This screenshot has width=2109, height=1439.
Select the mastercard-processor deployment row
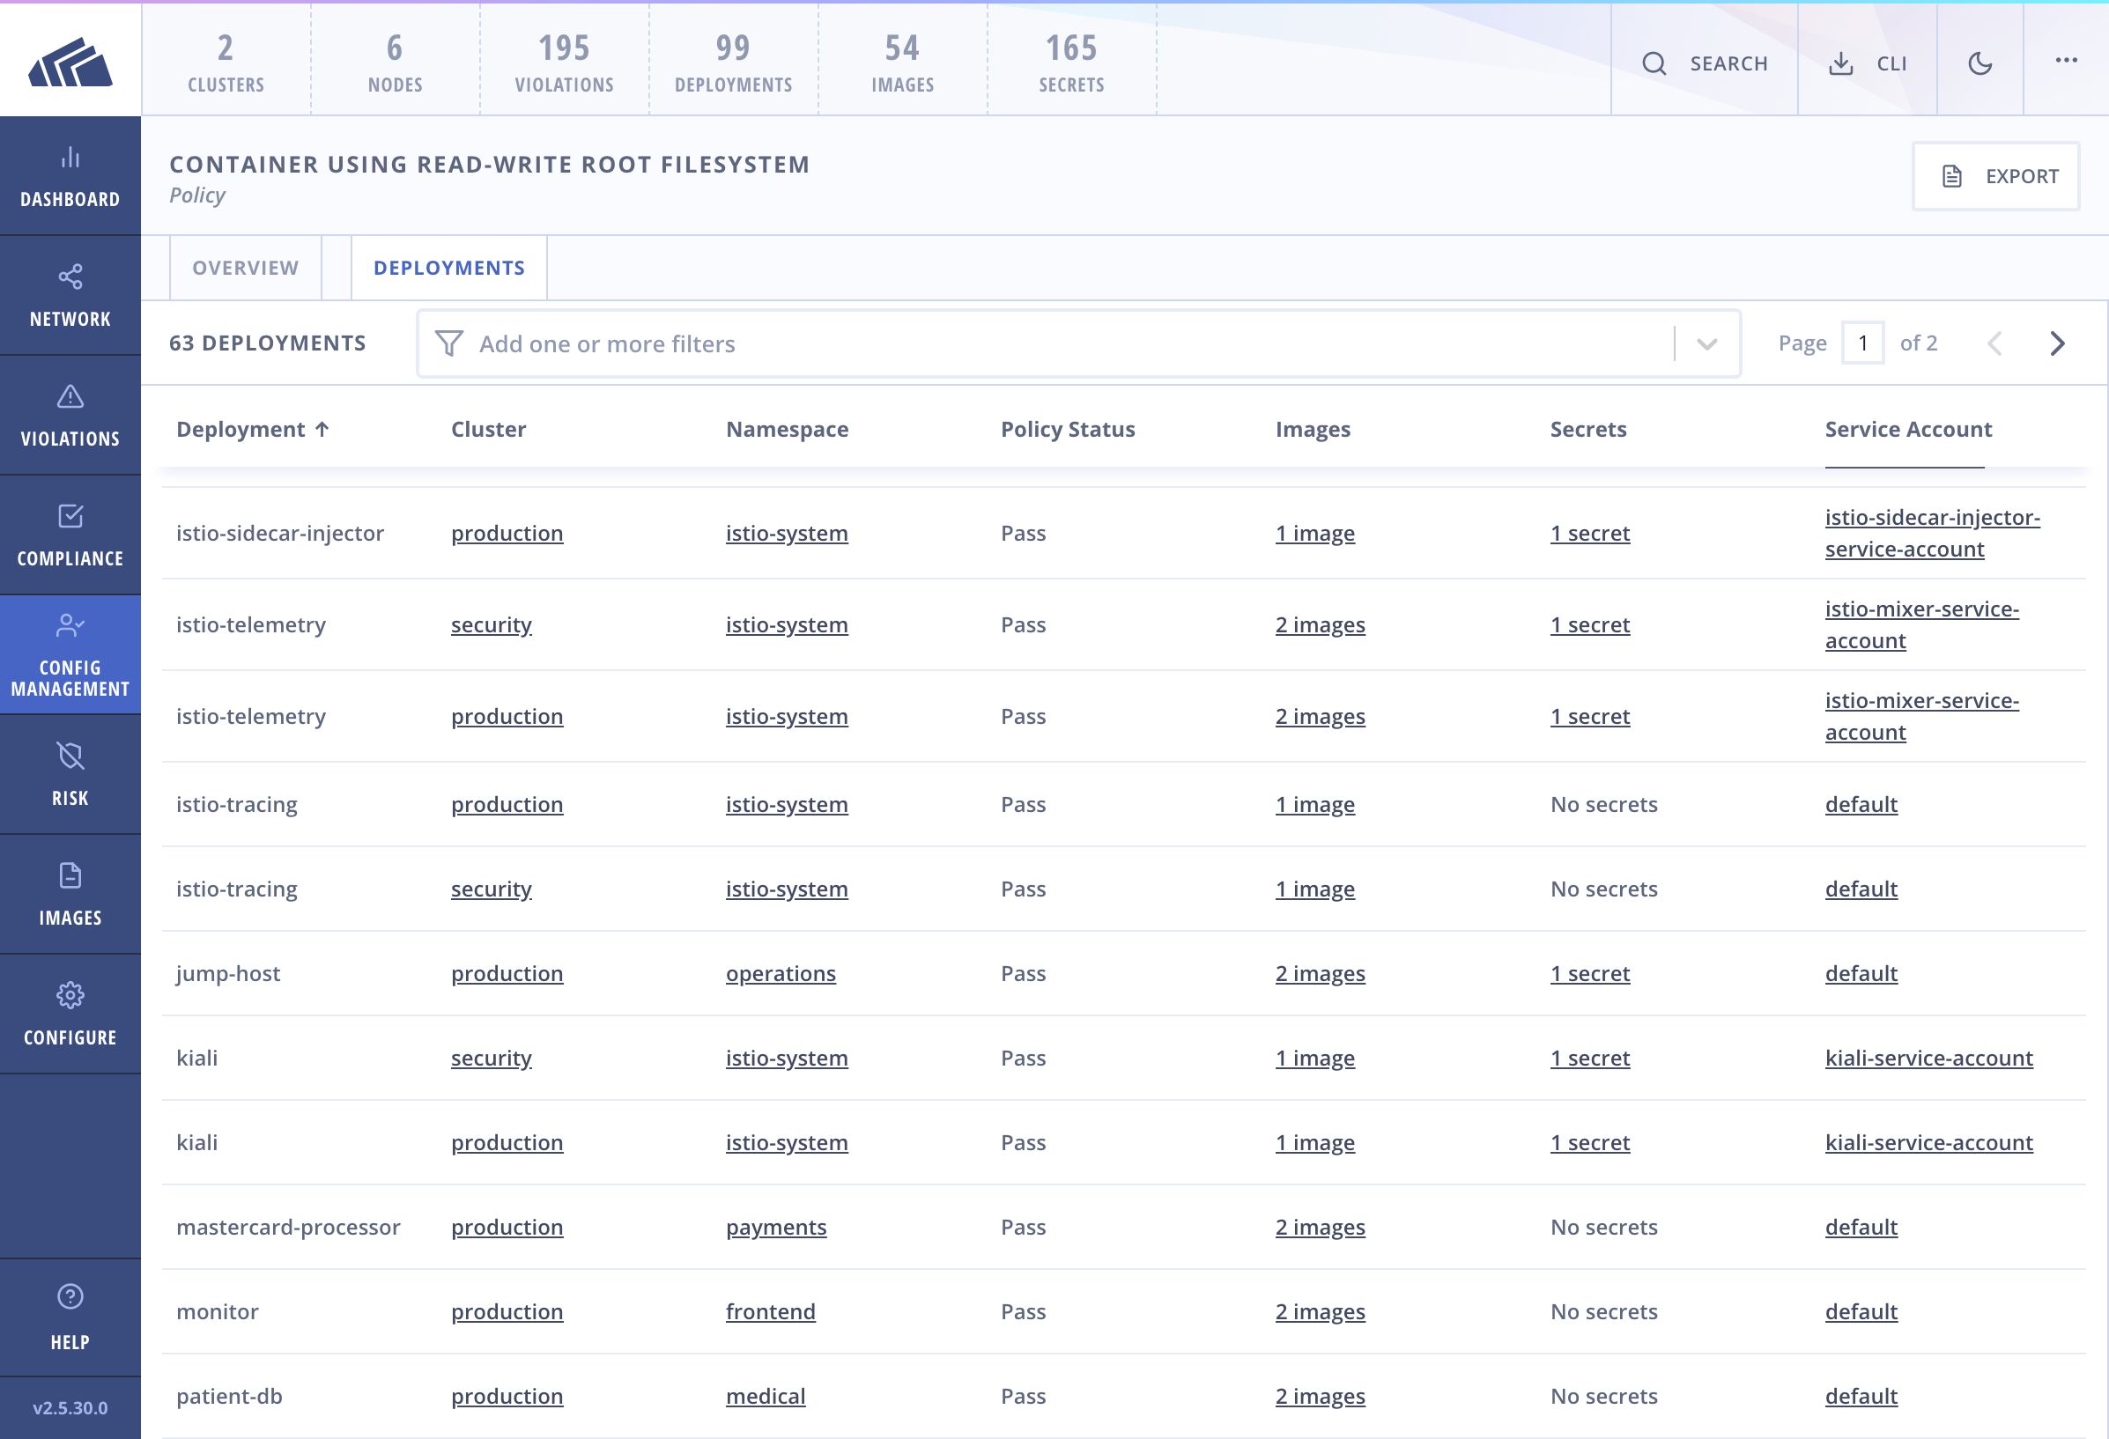pyautogui.click(x=1123, y=1227)
